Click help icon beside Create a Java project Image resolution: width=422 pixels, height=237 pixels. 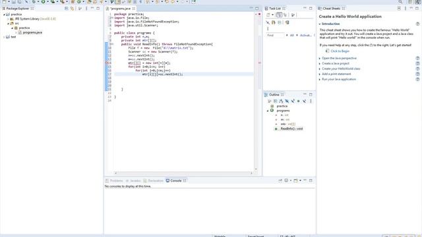pyautogui.click(x=417, y=64)
